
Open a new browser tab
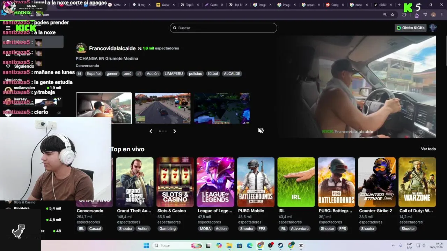399,5
